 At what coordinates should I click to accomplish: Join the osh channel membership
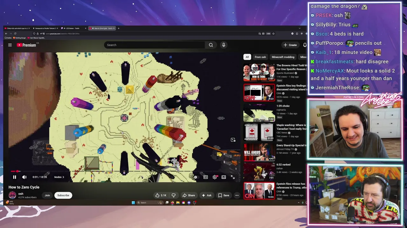(x=47, y=195)
